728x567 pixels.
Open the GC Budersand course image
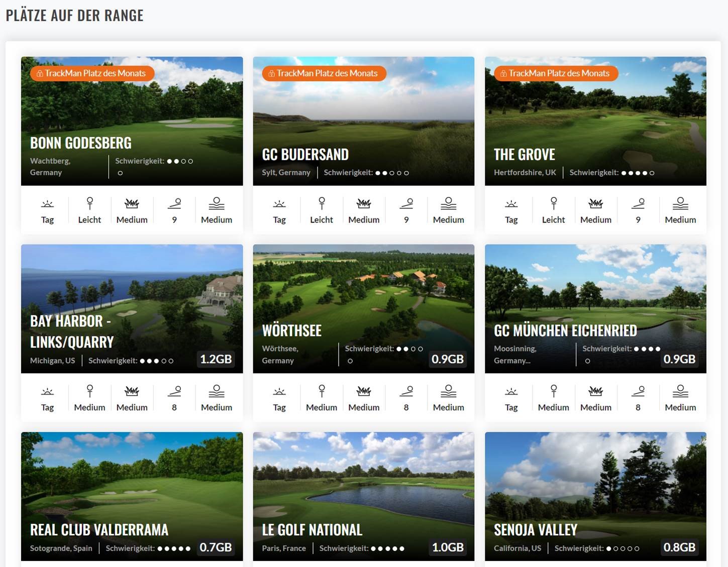pyautogui.click(x=364, y=121)
